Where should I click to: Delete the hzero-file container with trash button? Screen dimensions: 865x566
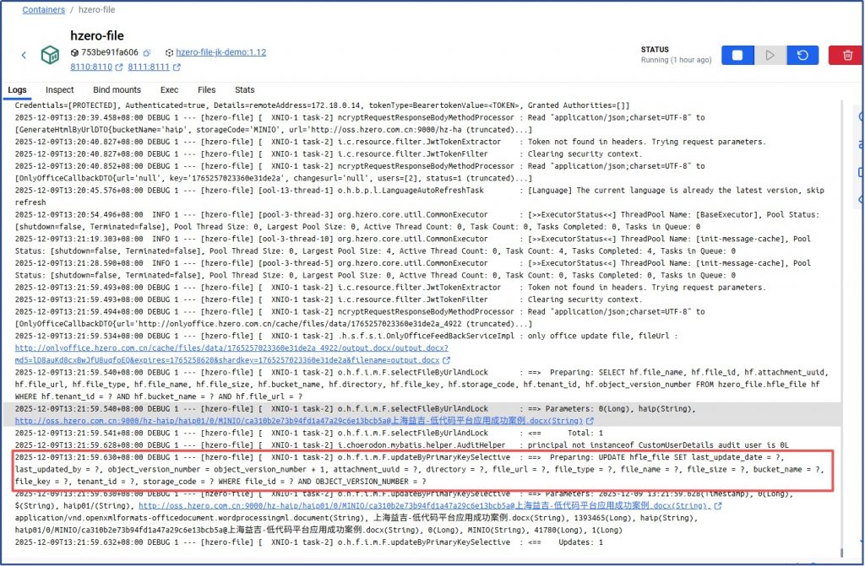846,55
